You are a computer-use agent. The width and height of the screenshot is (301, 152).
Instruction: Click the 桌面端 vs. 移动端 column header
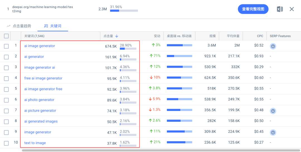pyautogui.click(x=179, y=36)
